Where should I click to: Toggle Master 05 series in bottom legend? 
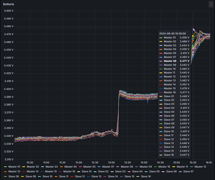[89, 167]
